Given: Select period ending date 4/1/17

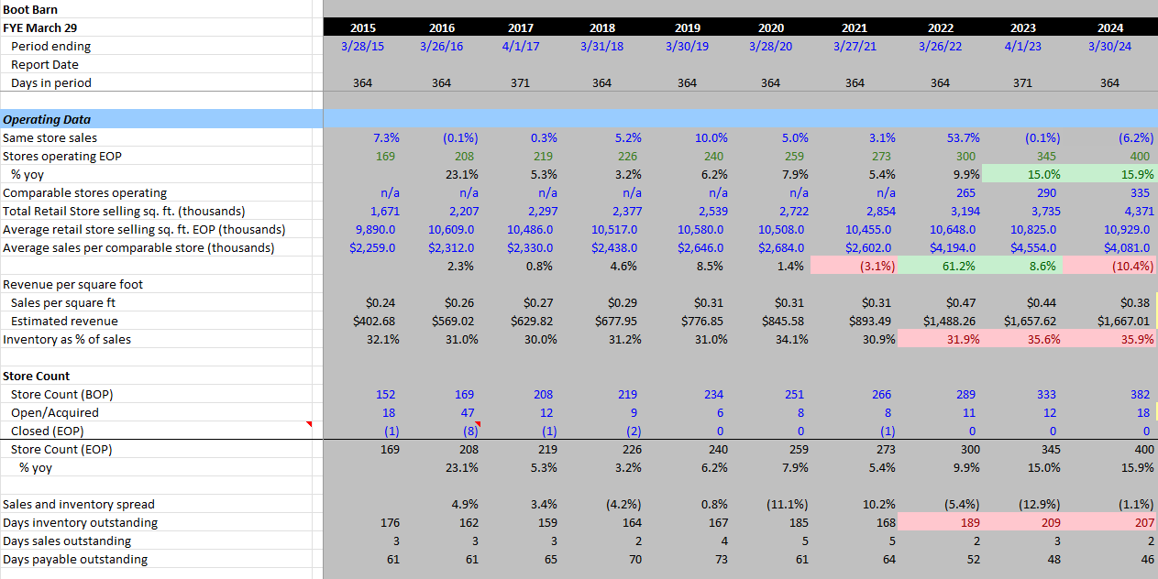Looking at the screenshot, I should click(x=520, y=46).
